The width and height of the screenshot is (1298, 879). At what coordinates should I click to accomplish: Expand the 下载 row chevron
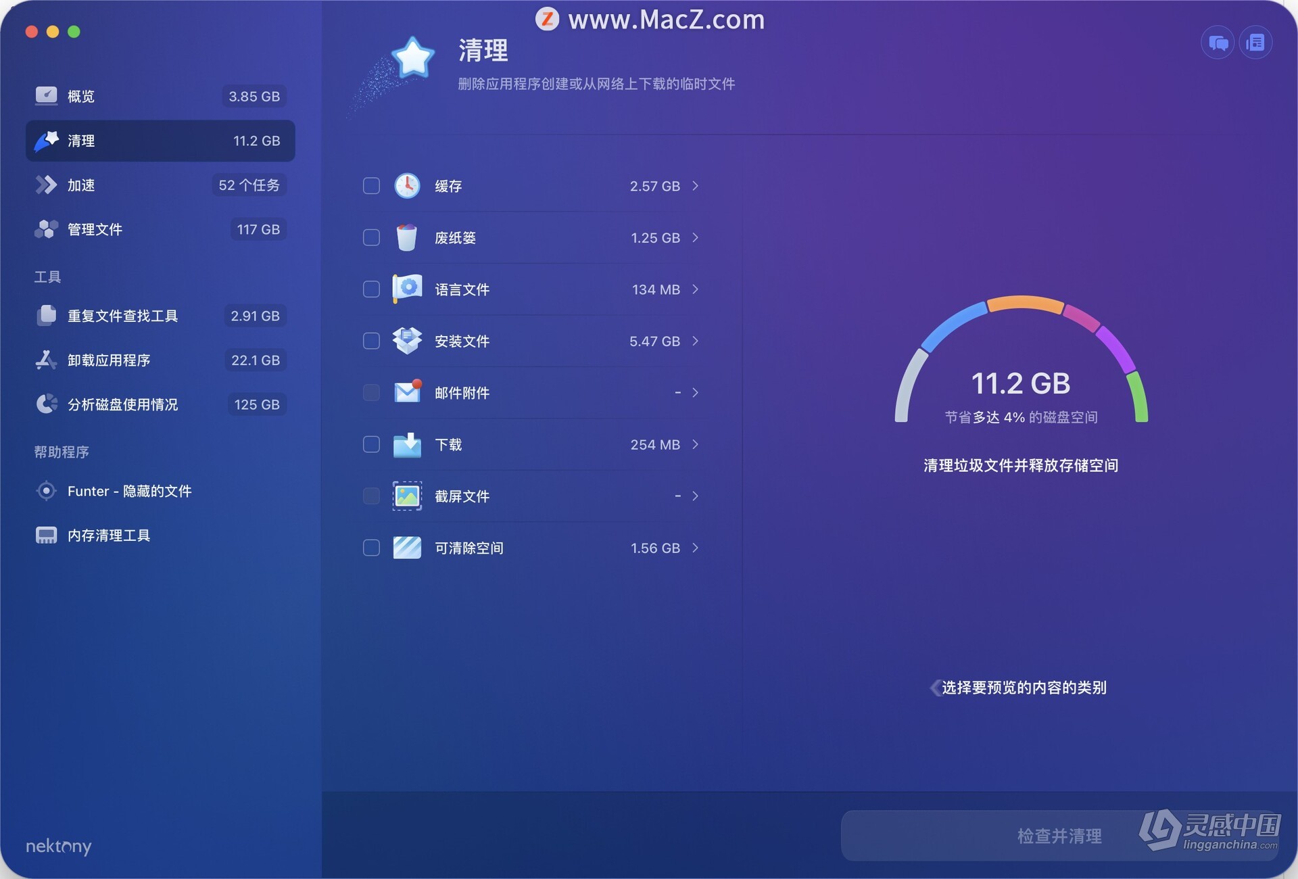click(x=695, y=444)
